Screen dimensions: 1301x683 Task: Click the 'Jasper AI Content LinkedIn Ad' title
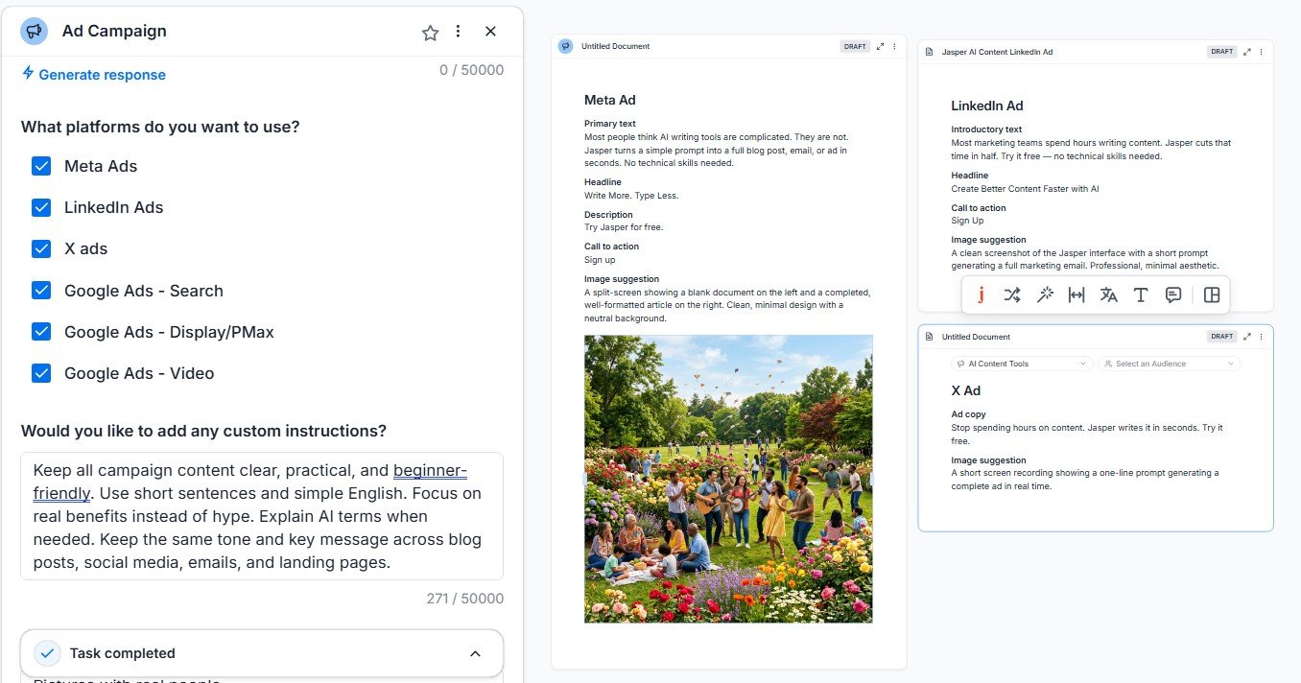(x=997, y=52)
